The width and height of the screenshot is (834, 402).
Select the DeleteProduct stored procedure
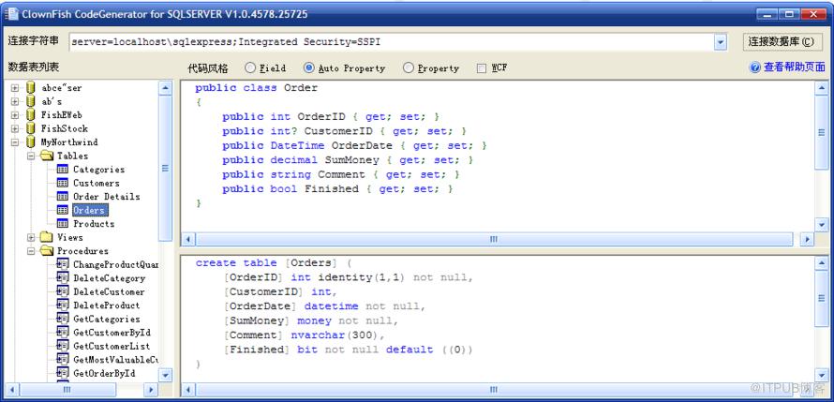(x=107, y=305)
